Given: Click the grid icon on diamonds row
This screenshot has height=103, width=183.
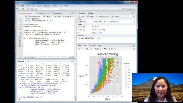Looking at the screenshot, I should coord(134,21).
